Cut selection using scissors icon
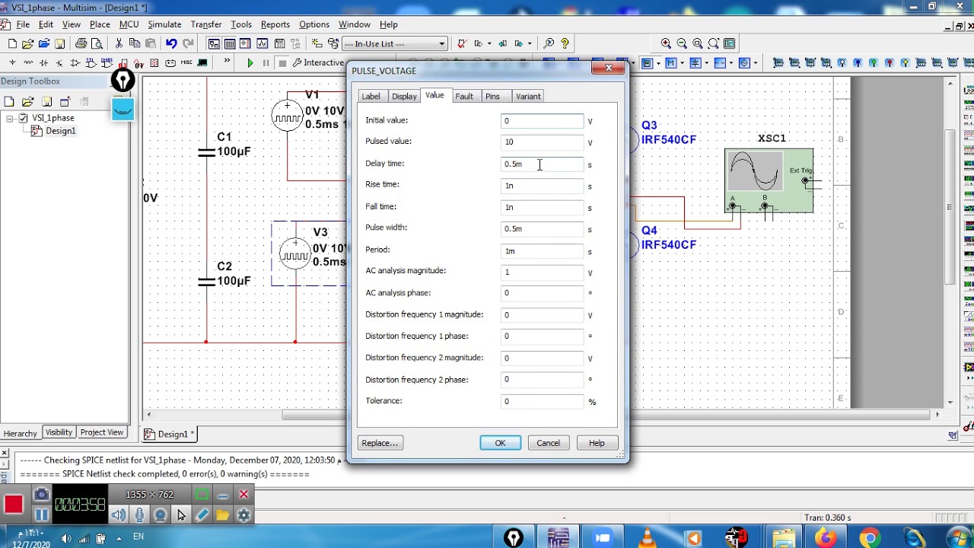Viewport: 974px width, 548px height. 118,43
